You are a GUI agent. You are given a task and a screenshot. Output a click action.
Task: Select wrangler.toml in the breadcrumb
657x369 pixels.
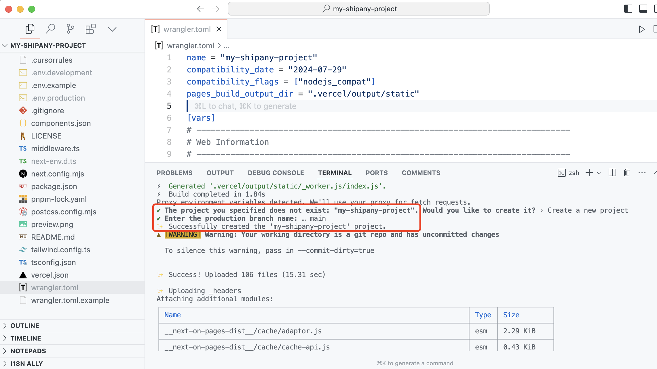tap(191, 45)
